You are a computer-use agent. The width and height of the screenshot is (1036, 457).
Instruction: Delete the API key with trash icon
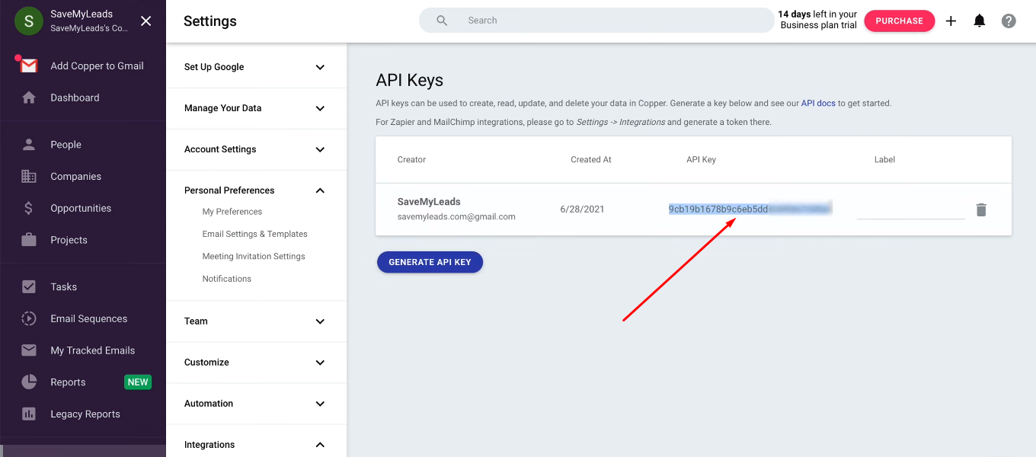coord(981,209)
